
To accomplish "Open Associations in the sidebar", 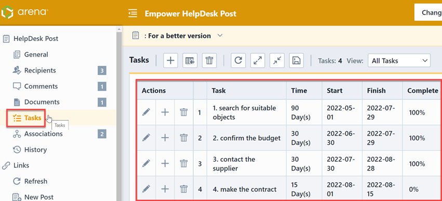I will [44, 134].
